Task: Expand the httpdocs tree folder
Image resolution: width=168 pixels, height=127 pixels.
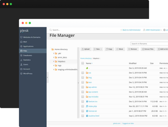Action: pyautogui.click(x=54, y=61)
